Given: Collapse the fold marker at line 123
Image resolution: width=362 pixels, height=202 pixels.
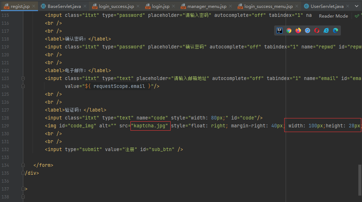Looking at the screenshot, I should tap(23, 78).
